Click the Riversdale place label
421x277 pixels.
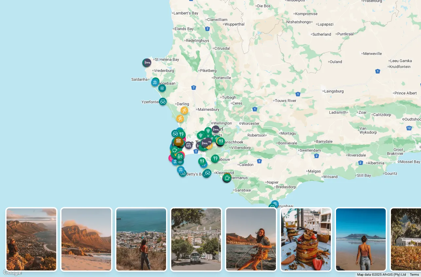click(357, 155)
